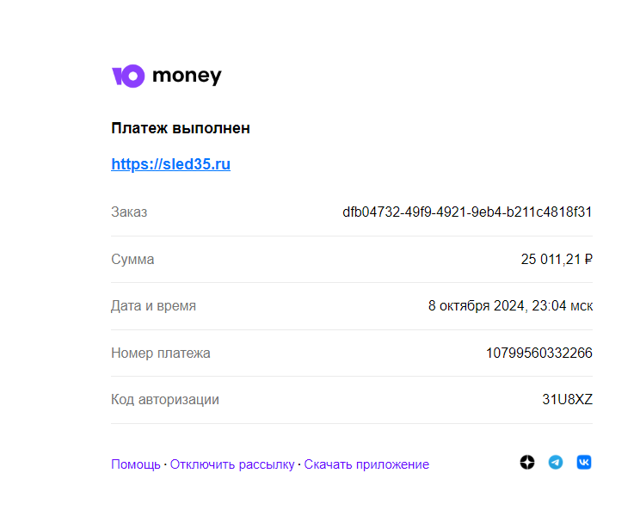
Task: Open the https://sled35.ru link
Action: tap(170, 164)
